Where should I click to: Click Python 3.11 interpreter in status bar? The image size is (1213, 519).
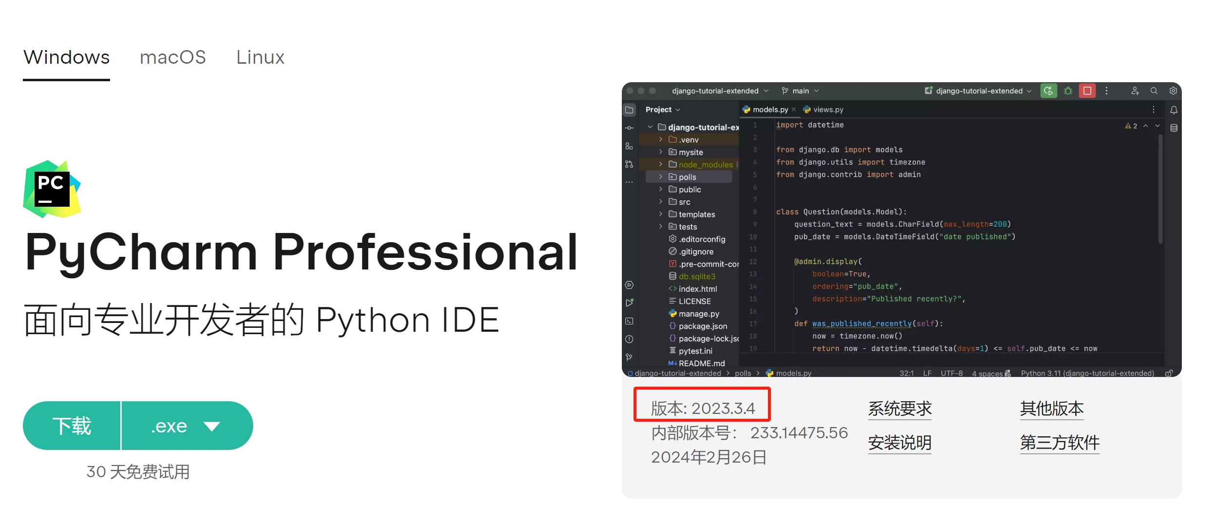[x=1087, y=373]
